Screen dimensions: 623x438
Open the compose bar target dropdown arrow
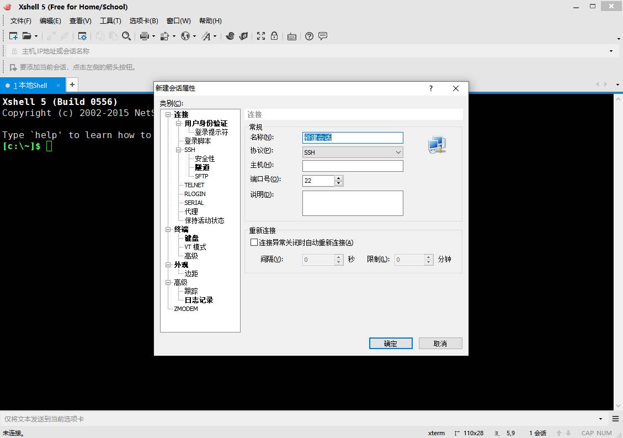coord(600,419)
